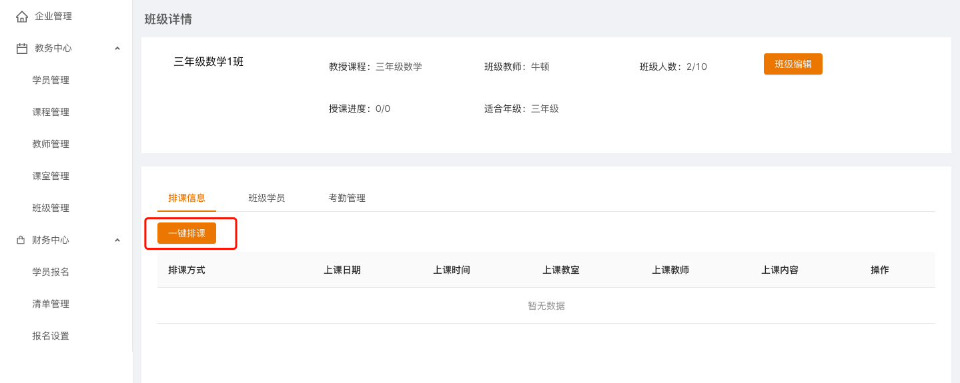The image size is (960, 383).
Task: Open 学员报名 under 财务中心
Action: coord(51,272)
